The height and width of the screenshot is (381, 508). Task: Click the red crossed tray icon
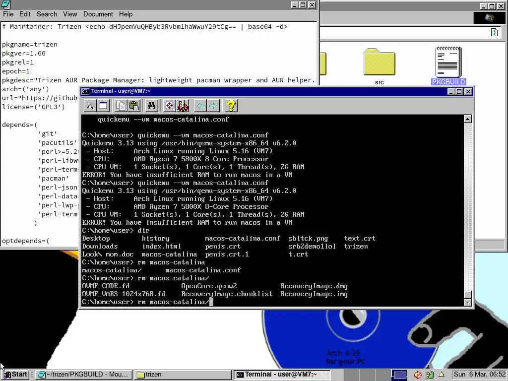coord(418,375)
